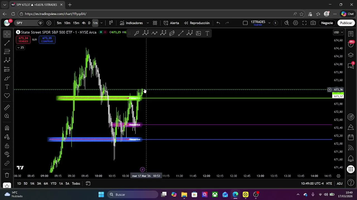The height and width of the screenshot is (200, 357).
Task: Undo the last action
Action: pyautogui.click(x=218, y=23)
